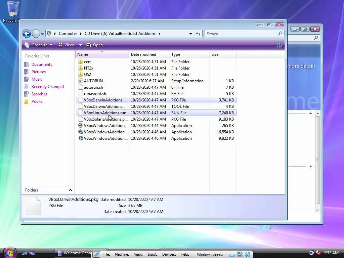Viewport: 344px width, 258px height.
Task: Open the Views dropdown arrow
Action: tap(80, 45)
